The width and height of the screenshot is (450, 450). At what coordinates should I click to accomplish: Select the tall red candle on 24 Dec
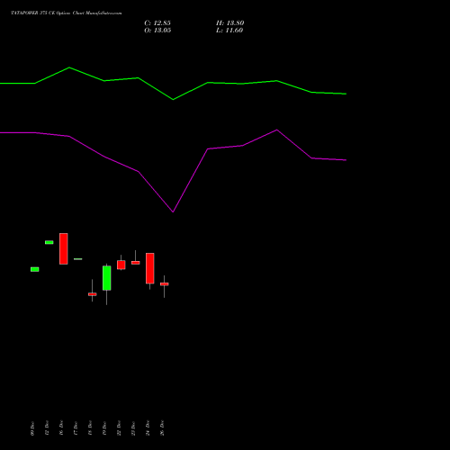point(150,268)
